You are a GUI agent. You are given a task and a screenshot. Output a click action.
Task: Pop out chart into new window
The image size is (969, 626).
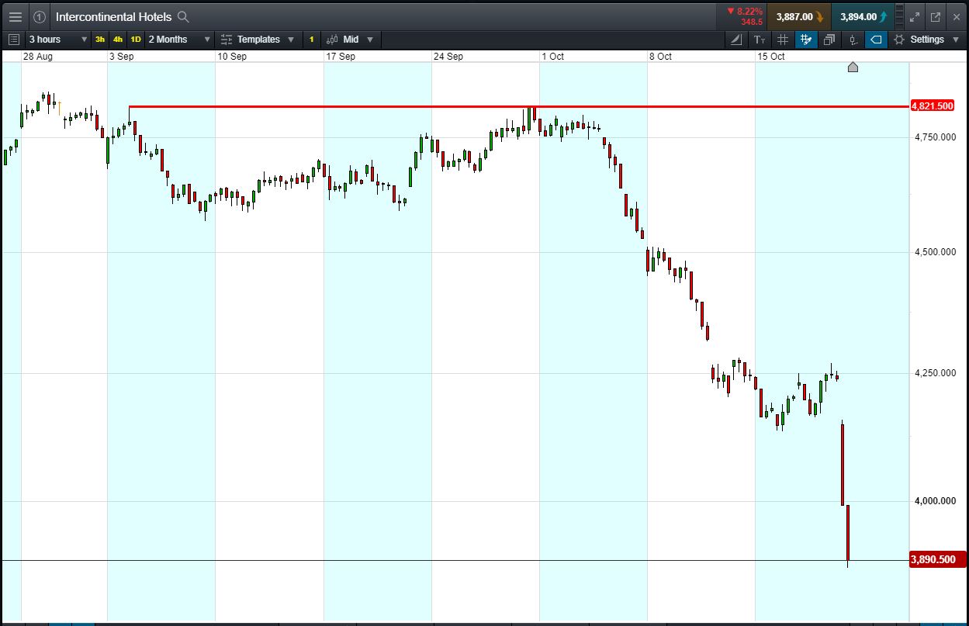pos(936,16)
